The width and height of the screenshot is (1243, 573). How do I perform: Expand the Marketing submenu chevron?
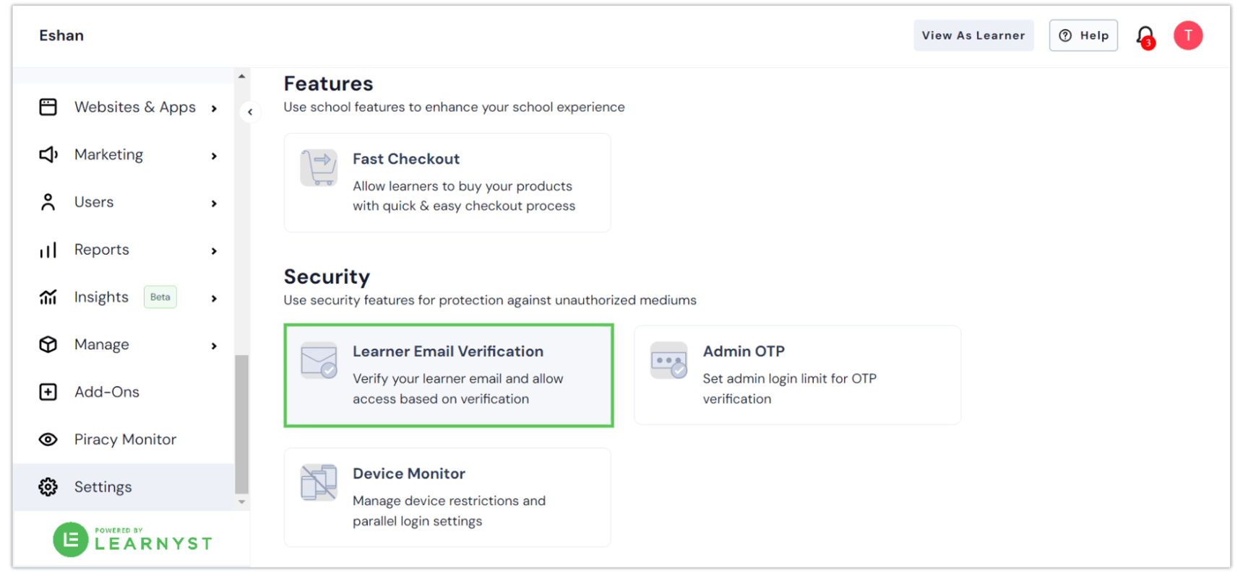point(214,154)
